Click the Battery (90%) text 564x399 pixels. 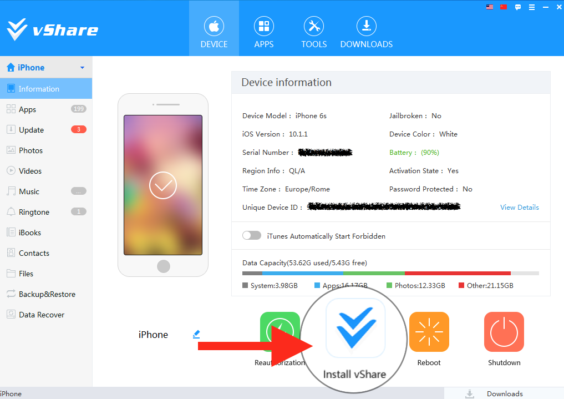point(414,153)
